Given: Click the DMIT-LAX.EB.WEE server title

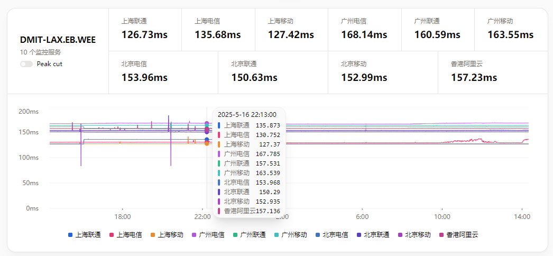Looking at the screenshot, I should tap(58, 40).
